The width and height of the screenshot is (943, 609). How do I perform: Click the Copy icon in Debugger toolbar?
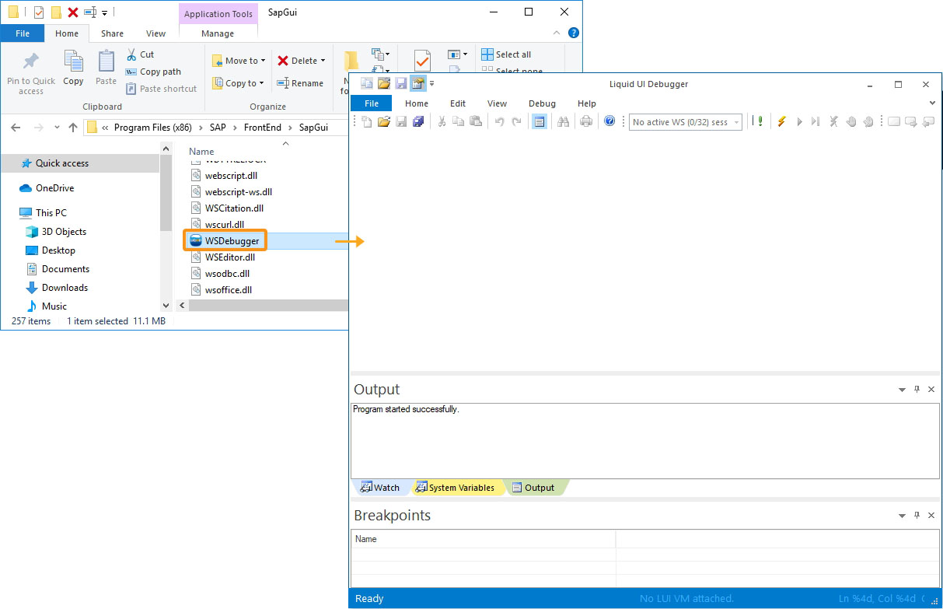click(459, 121)
